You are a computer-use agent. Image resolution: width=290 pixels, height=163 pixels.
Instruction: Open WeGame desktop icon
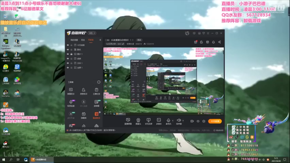(x=5, y=93)
